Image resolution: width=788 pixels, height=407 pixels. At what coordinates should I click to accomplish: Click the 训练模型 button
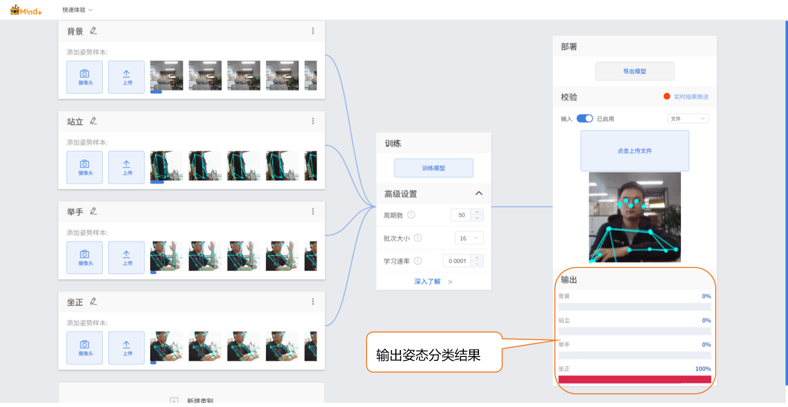tap(433, 168)
